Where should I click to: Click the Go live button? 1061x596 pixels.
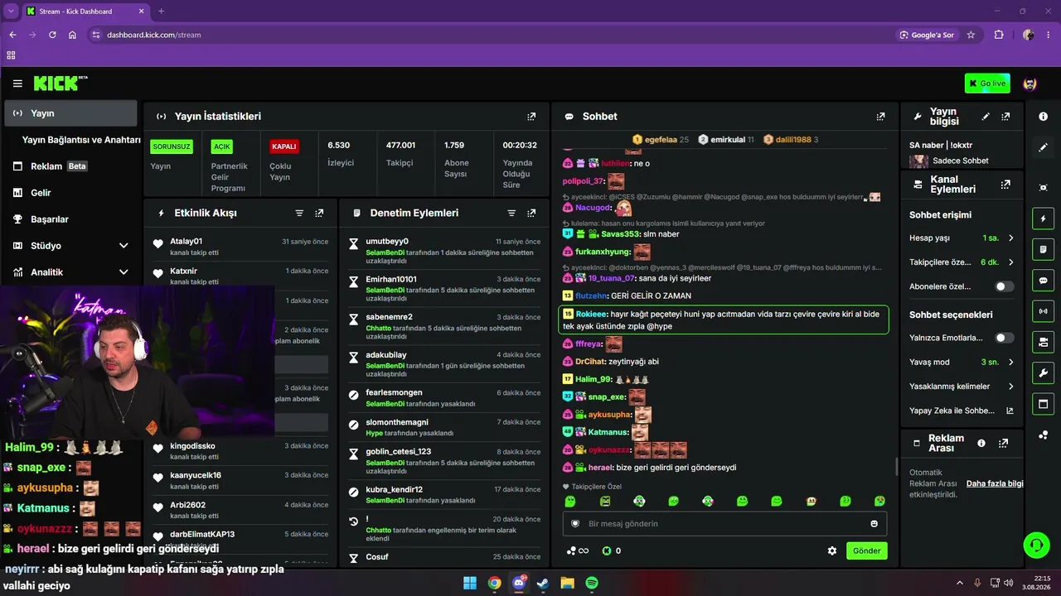(x=987, y=84)
